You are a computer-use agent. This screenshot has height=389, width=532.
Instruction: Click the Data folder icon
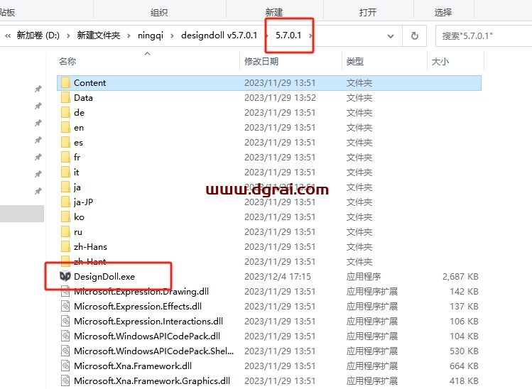coord(65,98)
